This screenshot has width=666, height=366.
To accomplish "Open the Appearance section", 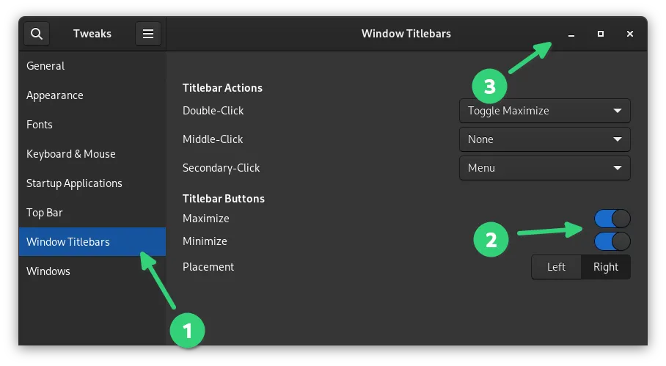I will click(55, 95).
